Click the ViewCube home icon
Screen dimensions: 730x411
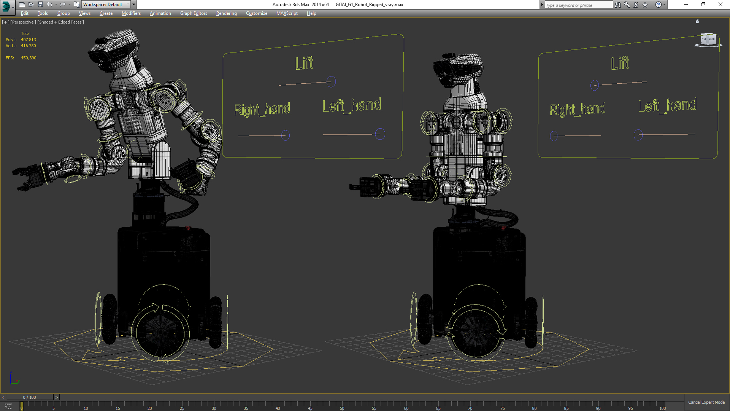point(697,22)
